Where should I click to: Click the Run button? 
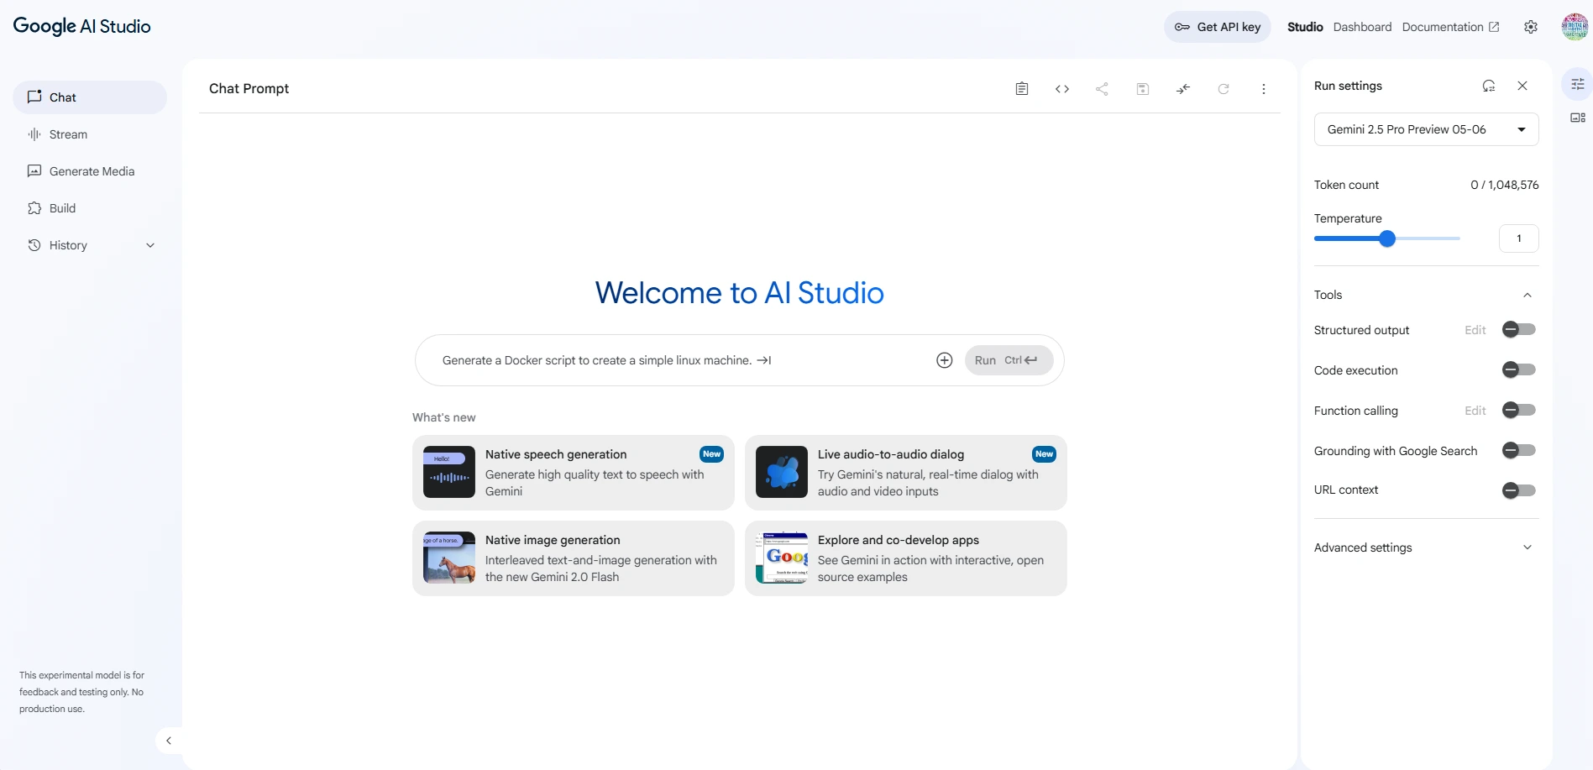pyautogui.click(x=1009, y=360)
